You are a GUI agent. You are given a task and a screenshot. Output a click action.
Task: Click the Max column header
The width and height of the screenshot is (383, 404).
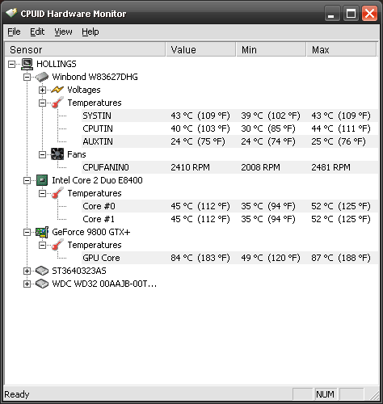342,49
